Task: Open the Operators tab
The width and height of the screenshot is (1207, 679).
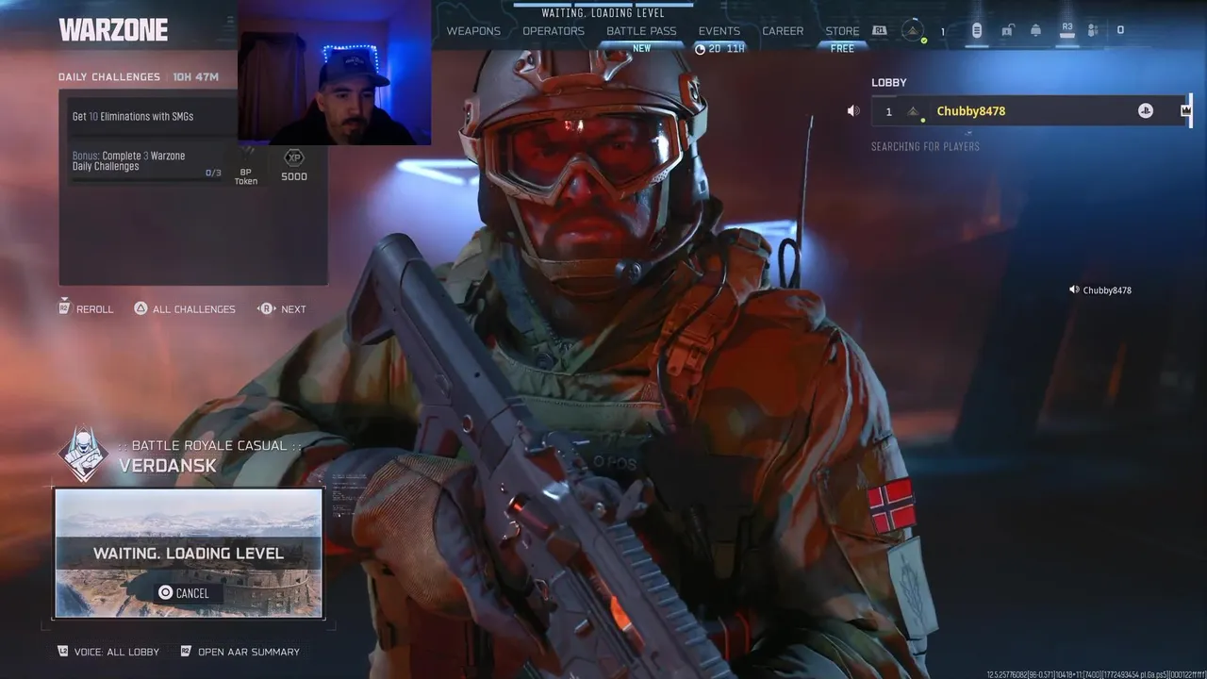Action: [x=554, y=31]
